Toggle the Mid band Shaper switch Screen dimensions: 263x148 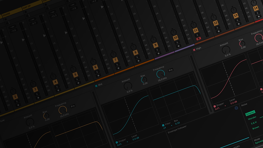[116, 142]
